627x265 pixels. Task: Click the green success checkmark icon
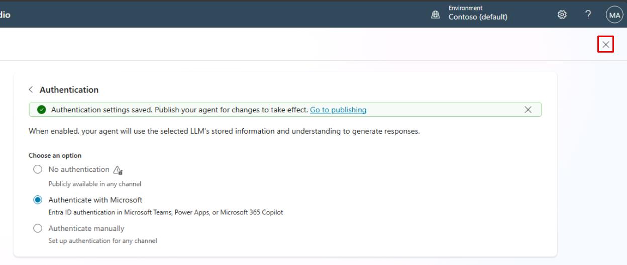click(42, 110)
